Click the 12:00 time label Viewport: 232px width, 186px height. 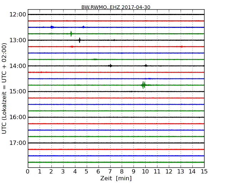(17, 15)
